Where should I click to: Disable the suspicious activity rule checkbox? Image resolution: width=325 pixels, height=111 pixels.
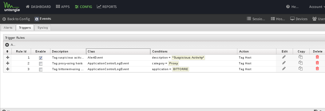pyautogui.click(x=41, y=58)
